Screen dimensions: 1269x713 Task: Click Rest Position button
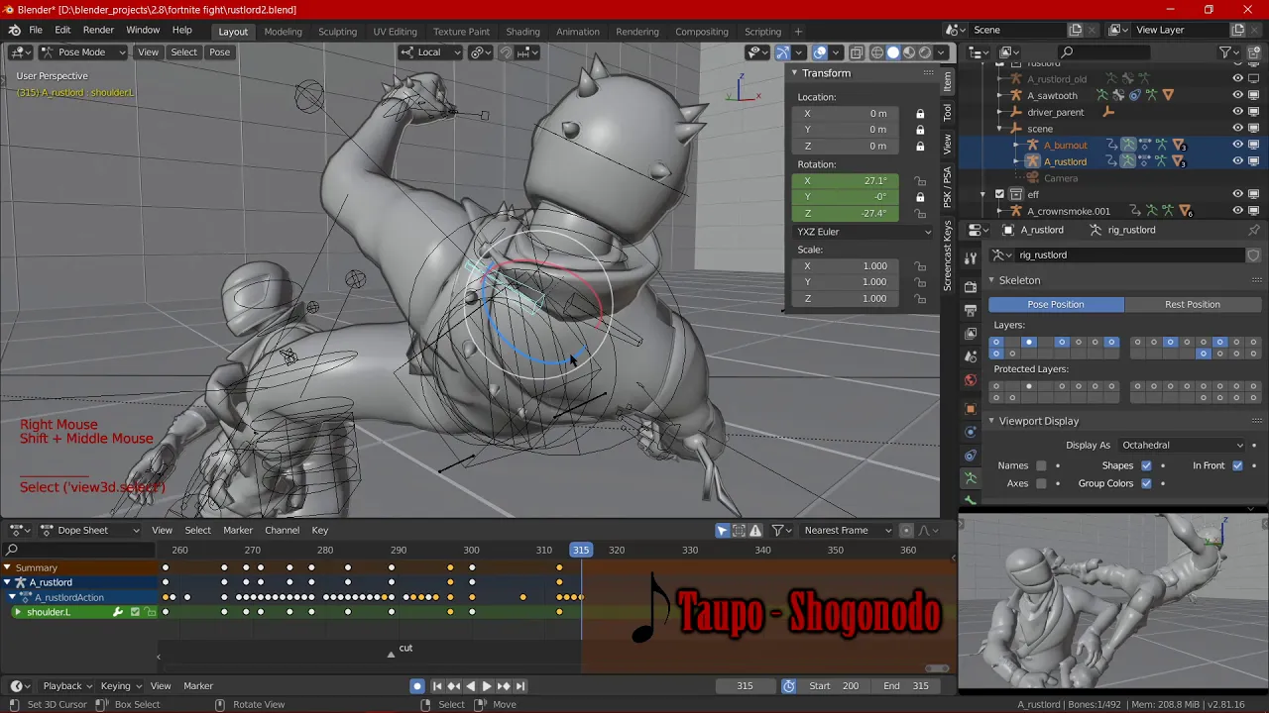[x=1192, y=304]
